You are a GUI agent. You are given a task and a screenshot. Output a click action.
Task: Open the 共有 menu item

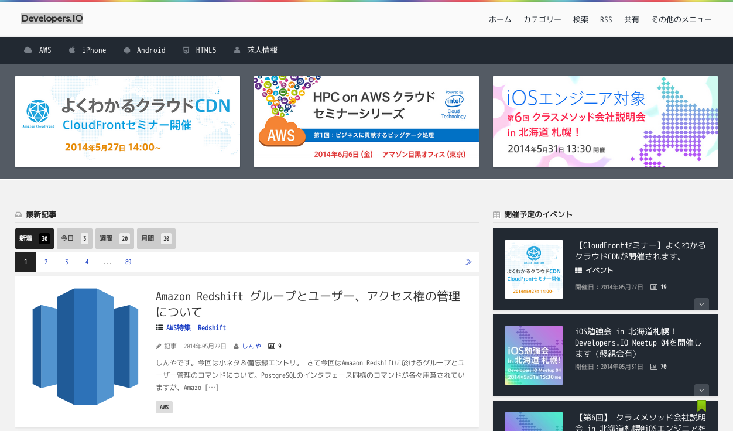(632, 19)
